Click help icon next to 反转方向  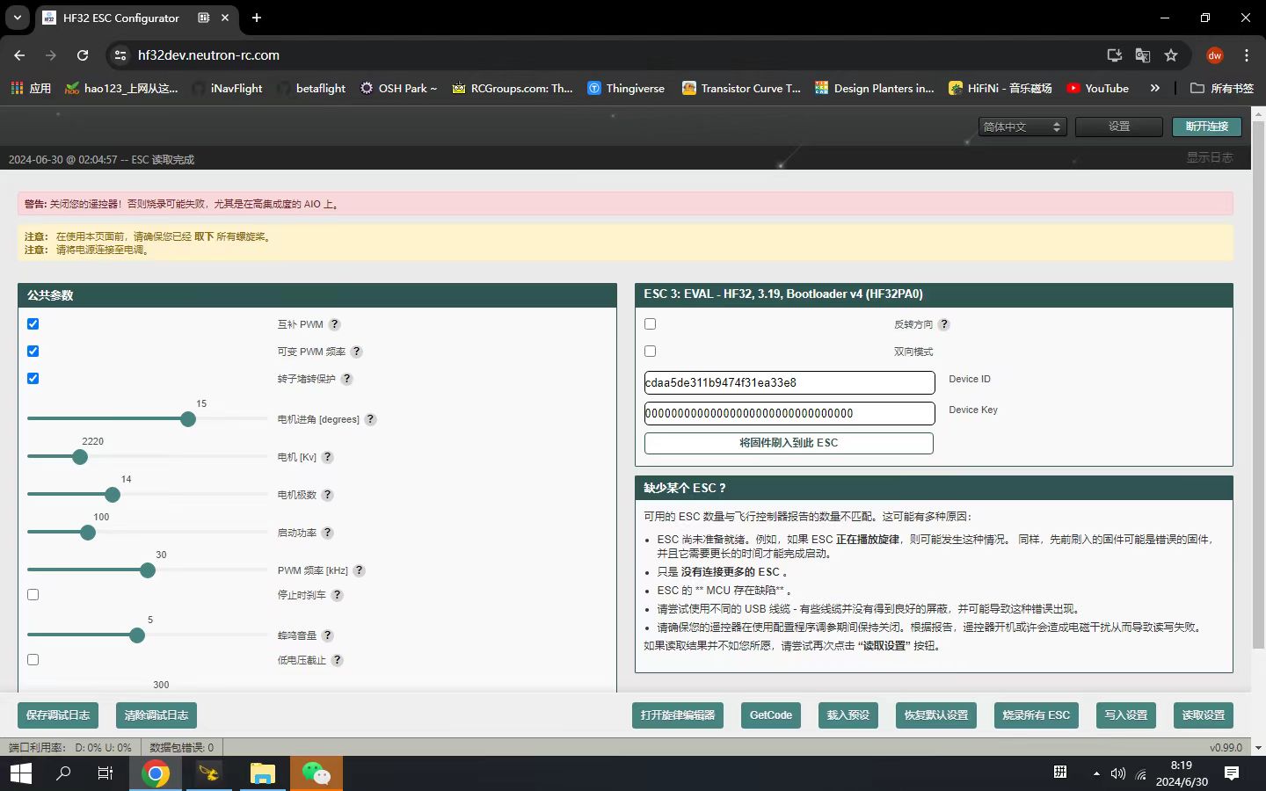(943, 324)
